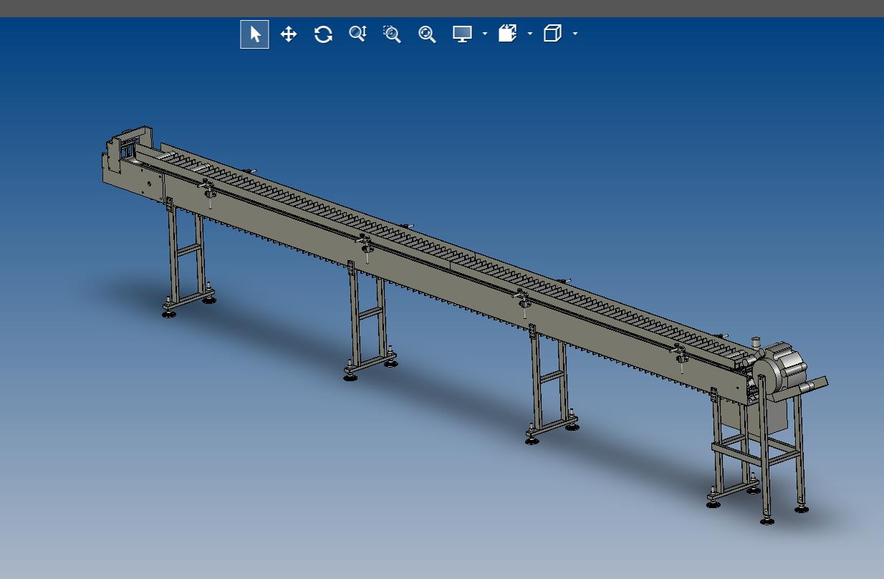This screenshot has width=884, height=579.
Task: Activate the rotate view tool
Action: pyautogui.click(x=323, y=34)
